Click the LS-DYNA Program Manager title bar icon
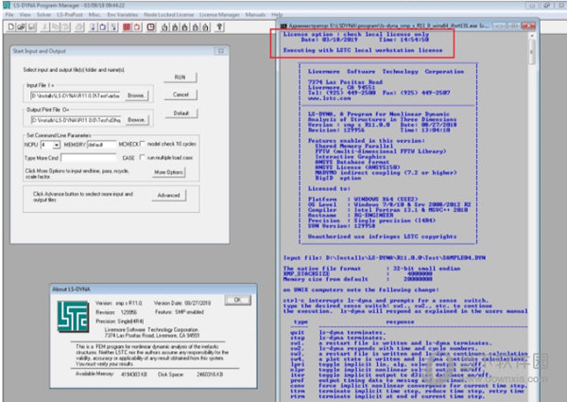This screenshot has height=402, width=567. (x=7, y=5)
